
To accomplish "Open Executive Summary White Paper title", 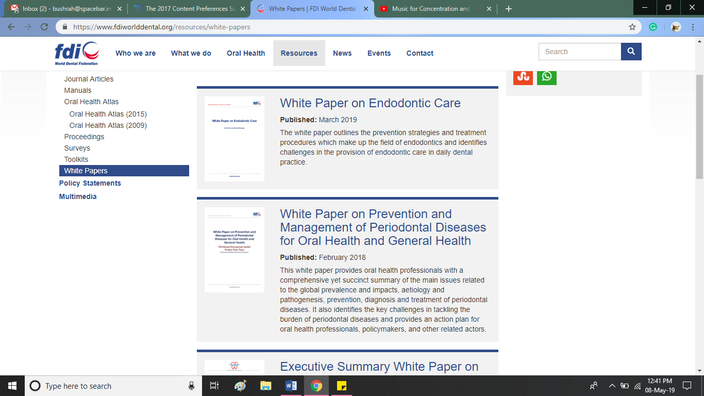I will click(379, 367).
